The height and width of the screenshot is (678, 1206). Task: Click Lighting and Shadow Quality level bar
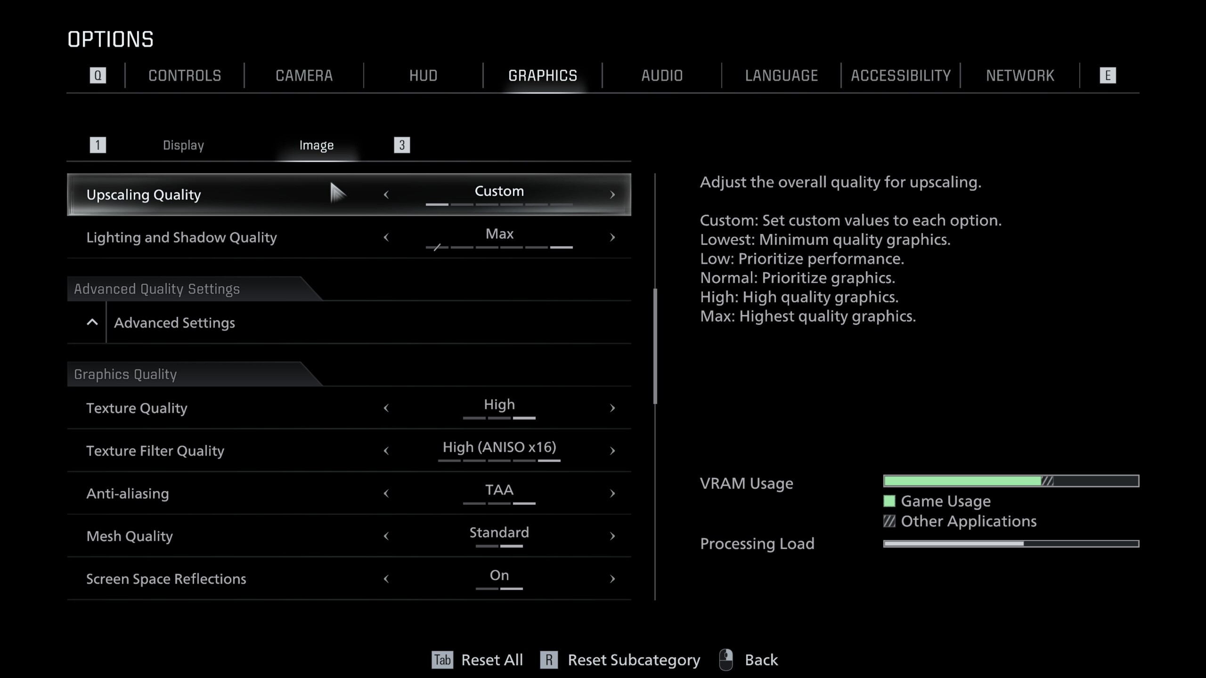[499, 247]
